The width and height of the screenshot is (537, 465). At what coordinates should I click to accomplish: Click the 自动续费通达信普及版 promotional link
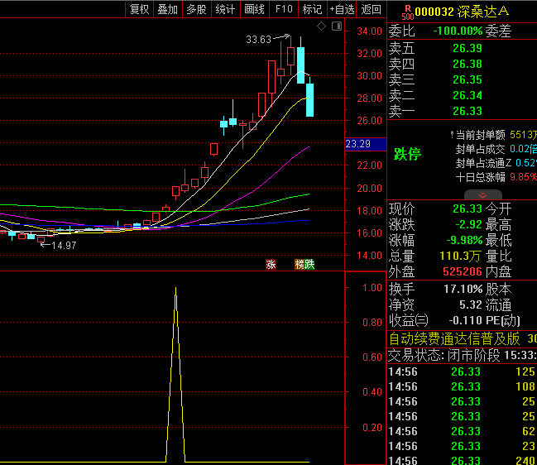pos(455,338)
